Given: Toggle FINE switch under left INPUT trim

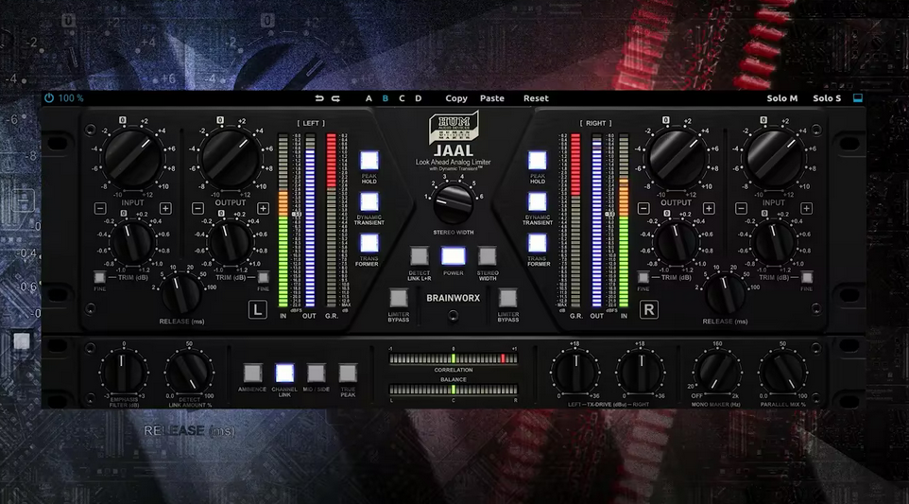Looking at the screenshot, I should pos(100,277).
